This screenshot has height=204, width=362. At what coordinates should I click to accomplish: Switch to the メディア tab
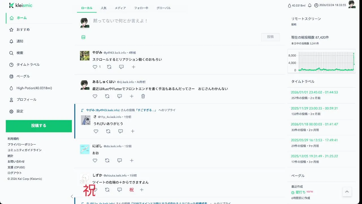[x=120, y=8]
